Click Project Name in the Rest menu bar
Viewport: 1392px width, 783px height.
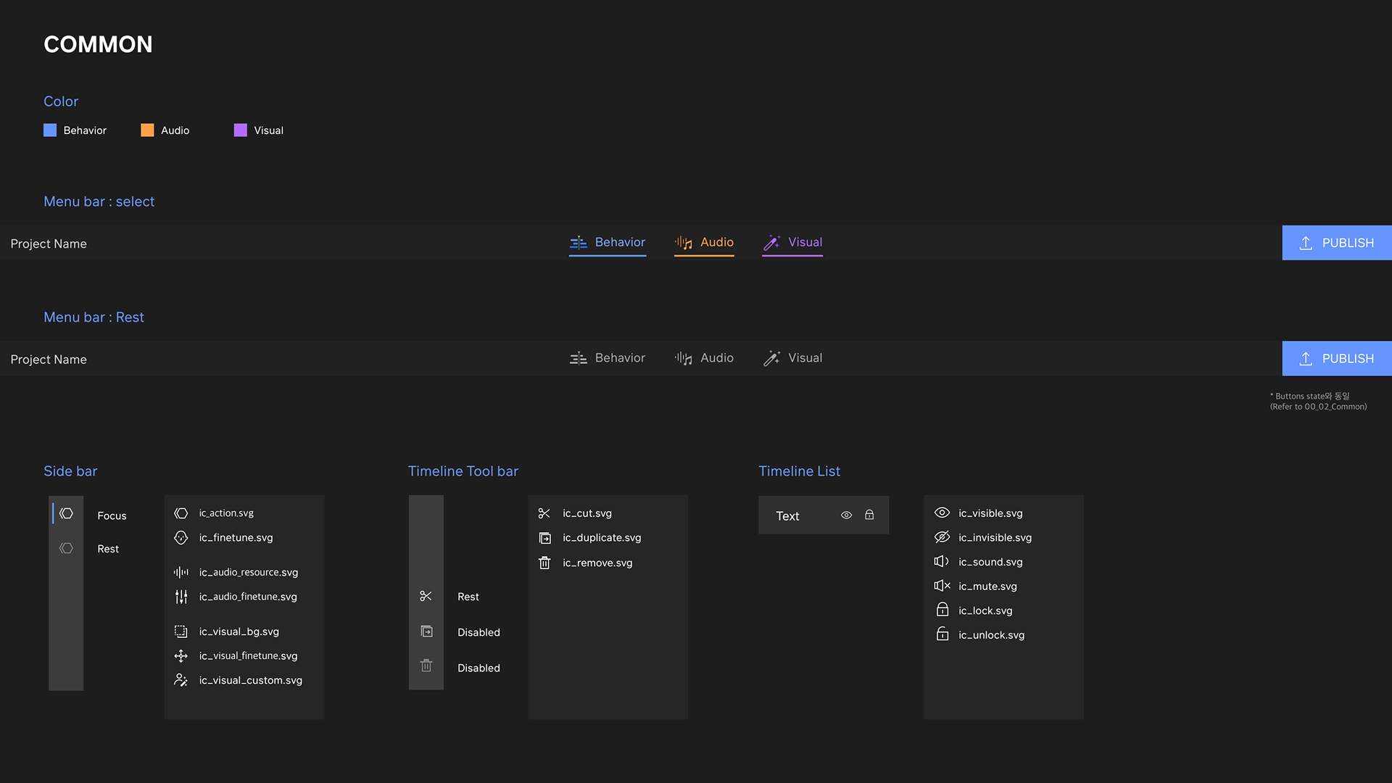(x=49, y=360)
